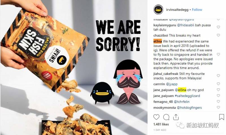Open the comment bubble icon
Image resolution: width=226 pixels, height=135 pixels.
(166, 117)
